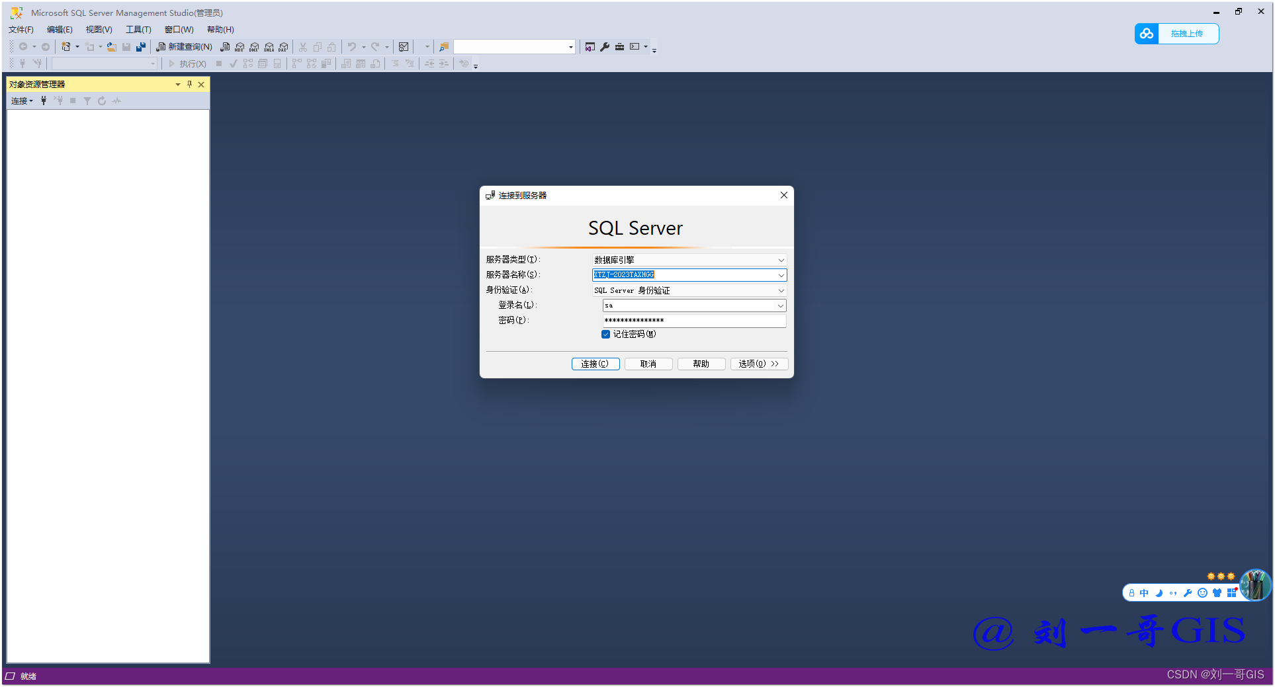Click the DAX query icon
Screen dimensions: 1275x687
pos(283,47)
